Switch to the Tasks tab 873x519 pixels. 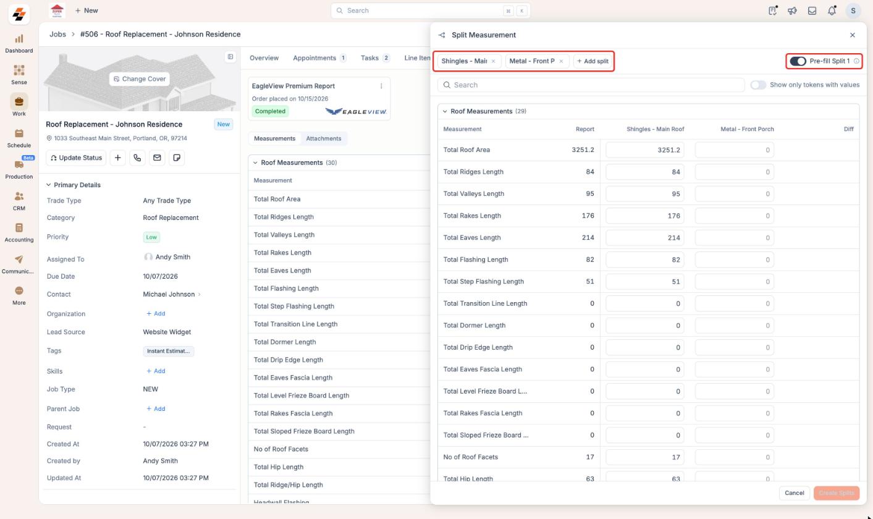tap(375, 57)
